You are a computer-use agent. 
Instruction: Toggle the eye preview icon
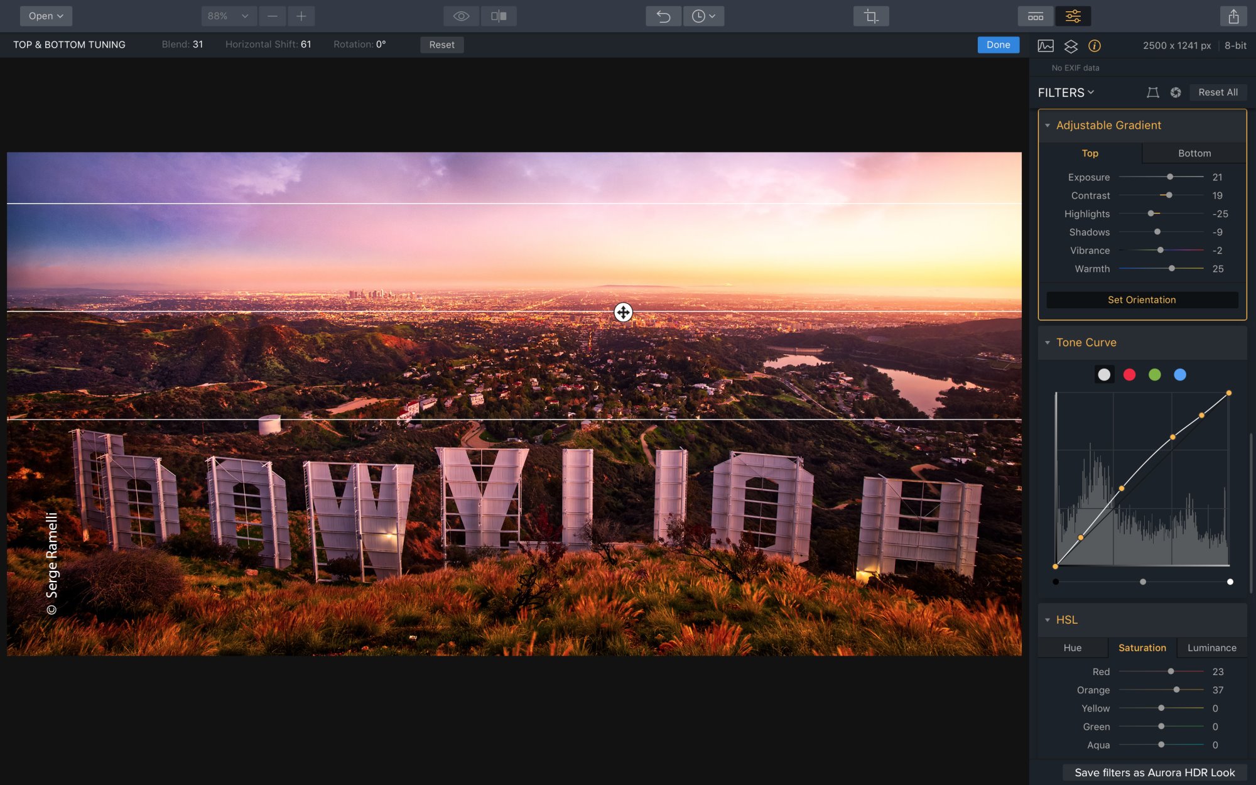[461, 16]
